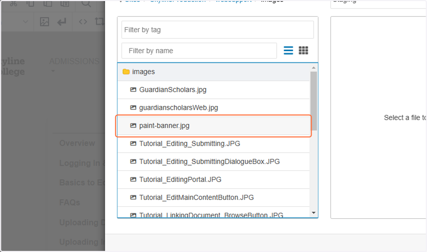Click image icon beside guardianscholarsWeb.jpg
This screenshot has height=252, width=427.
pos(133,107)
